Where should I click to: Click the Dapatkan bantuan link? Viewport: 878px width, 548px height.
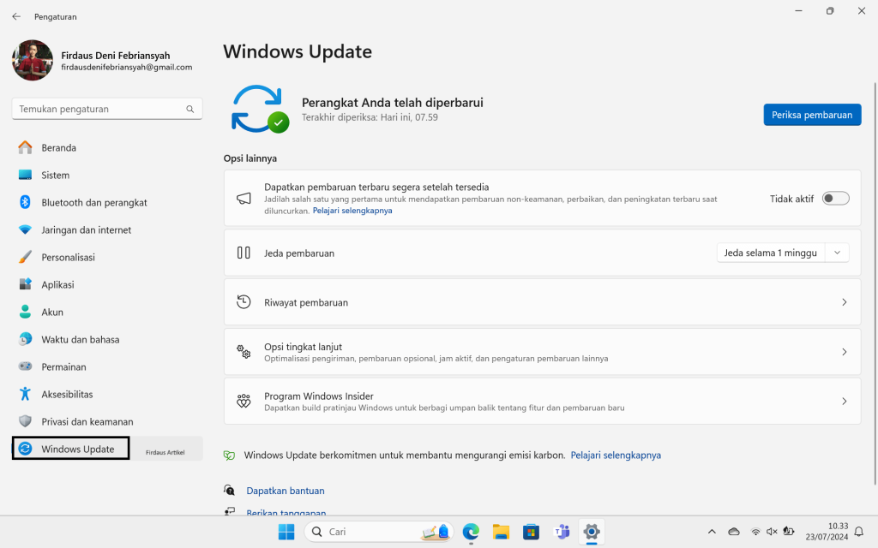point(286,491)
